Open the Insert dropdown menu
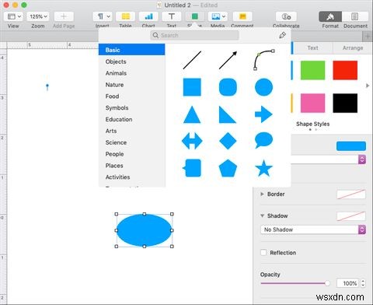This screenshot has height=305, width=373. click(103, 16)
